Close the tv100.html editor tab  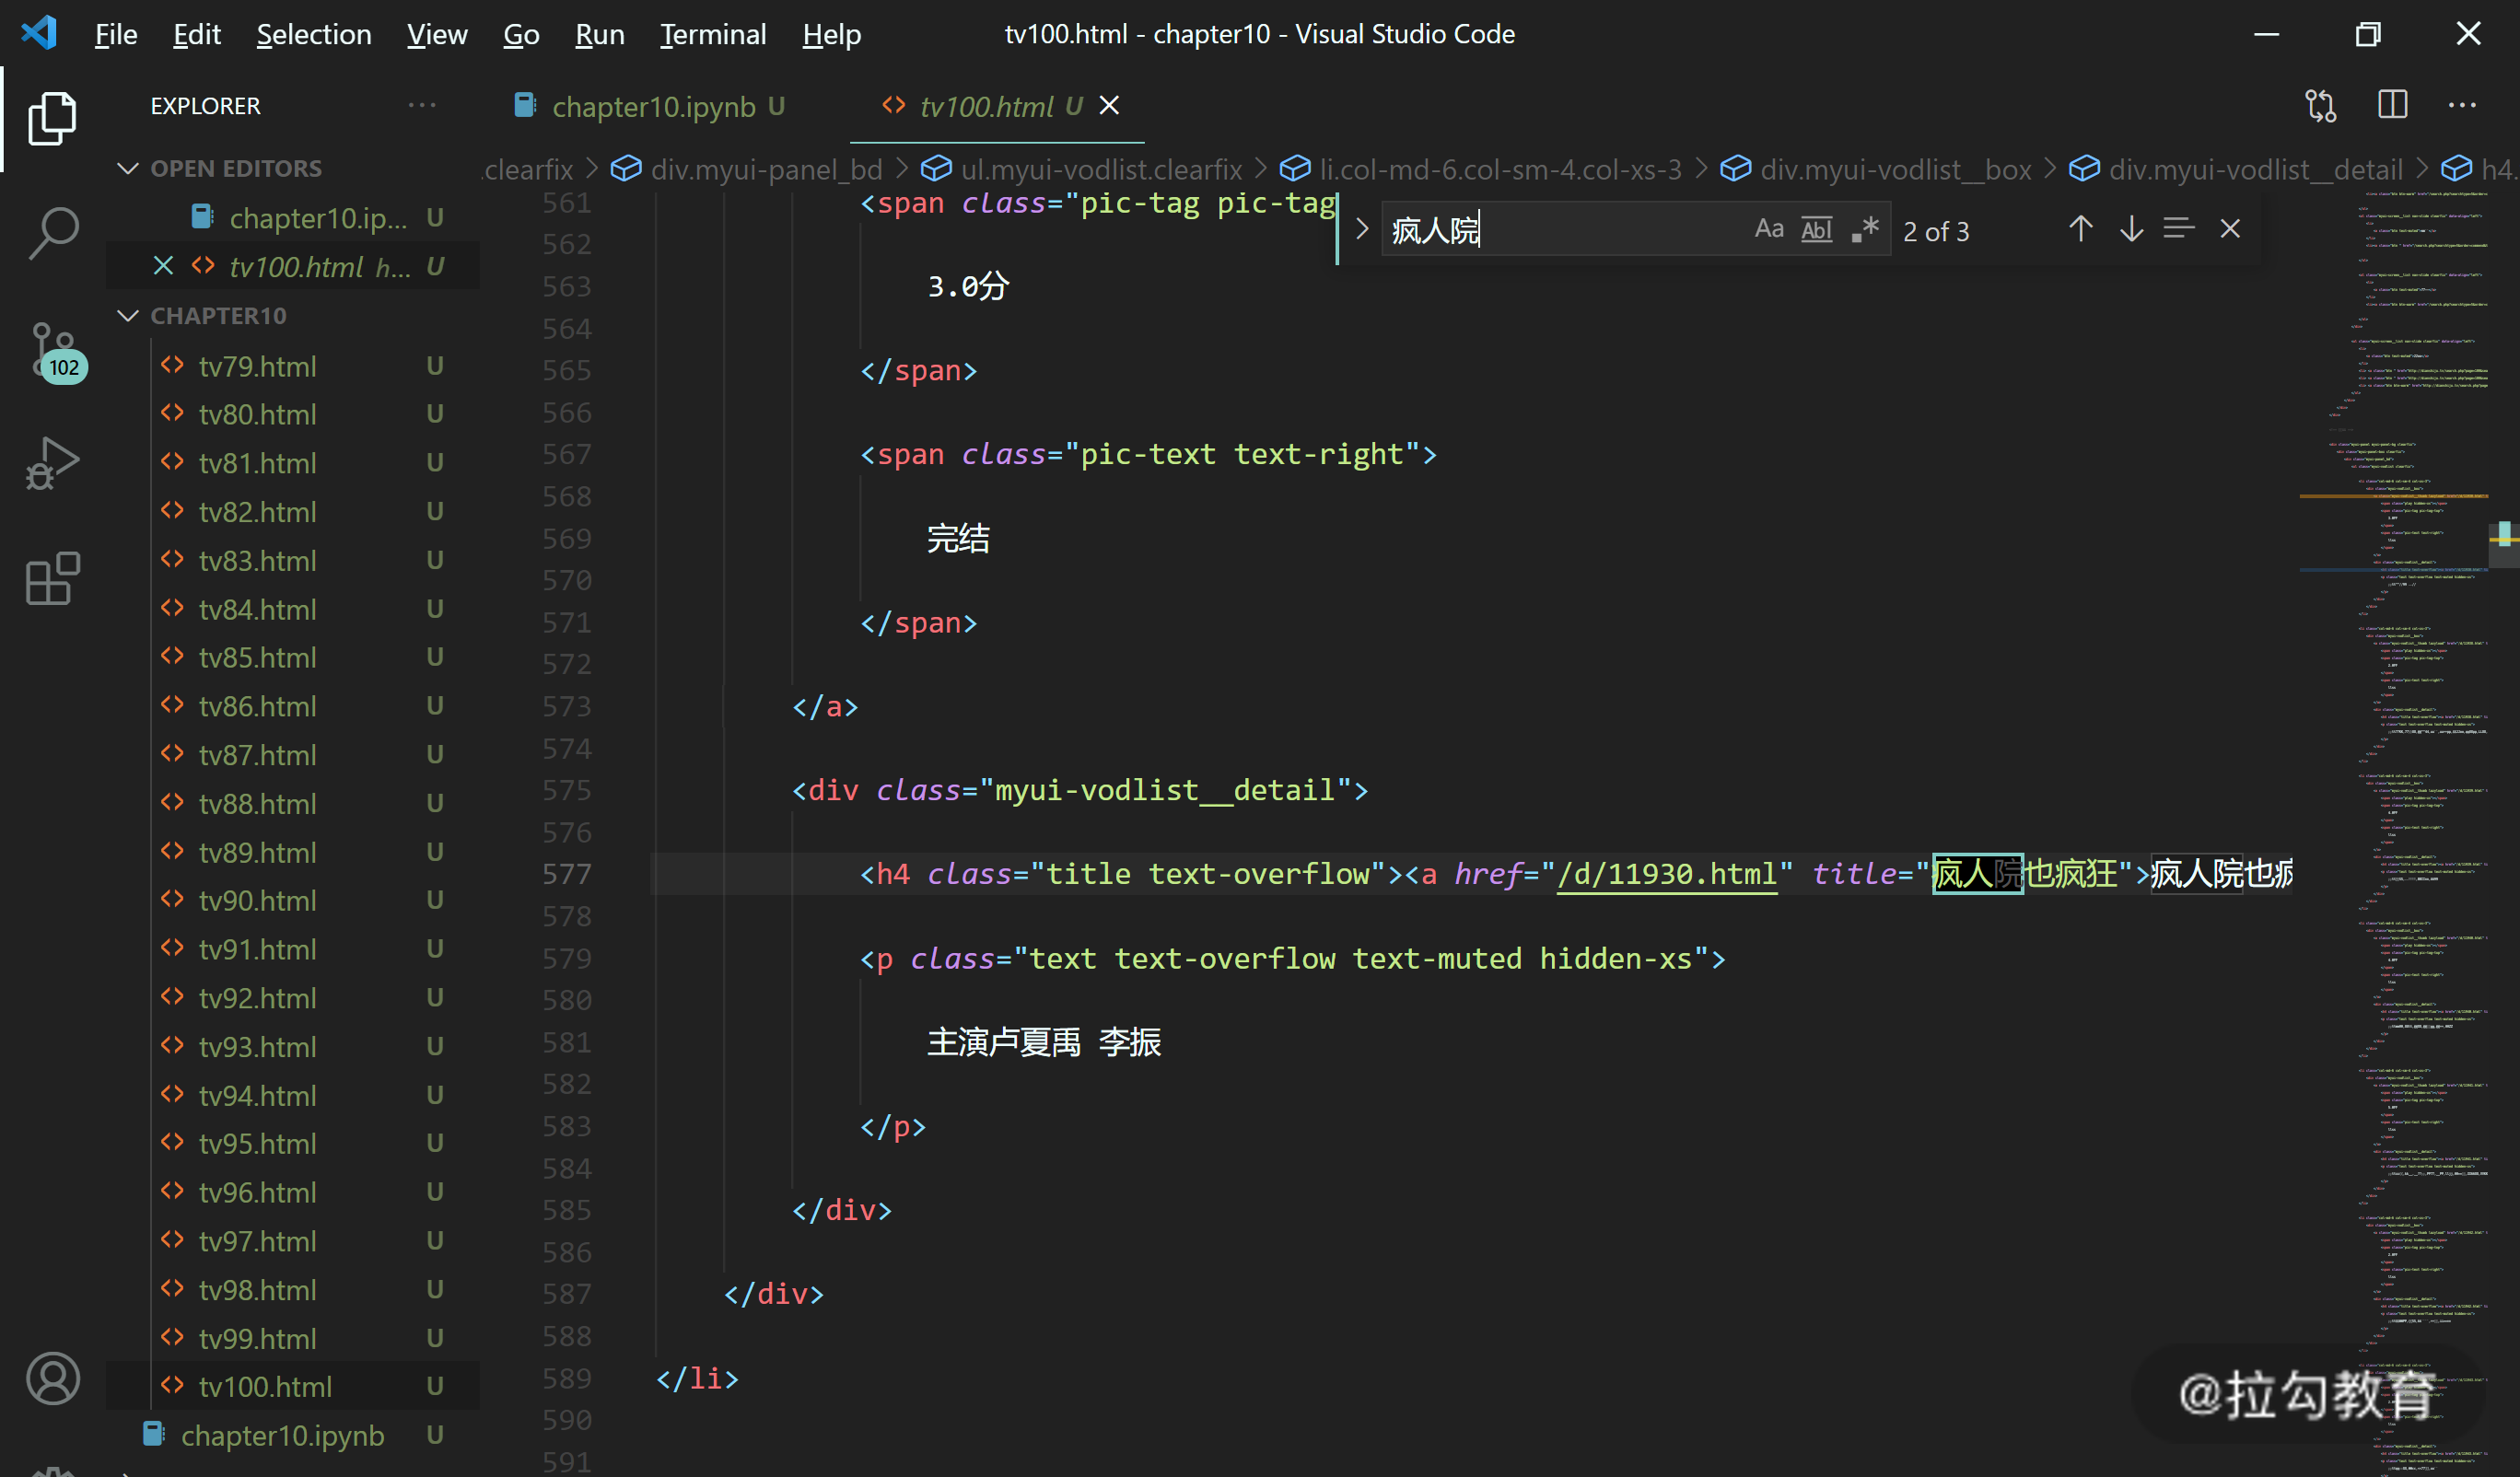point(1109,106)
